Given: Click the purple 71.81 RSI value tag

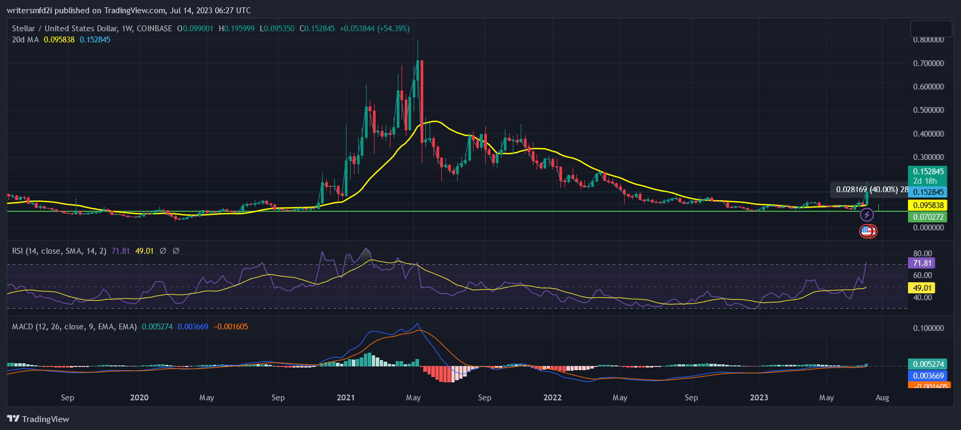Looking at the screenshot, I should coord(922,263).
